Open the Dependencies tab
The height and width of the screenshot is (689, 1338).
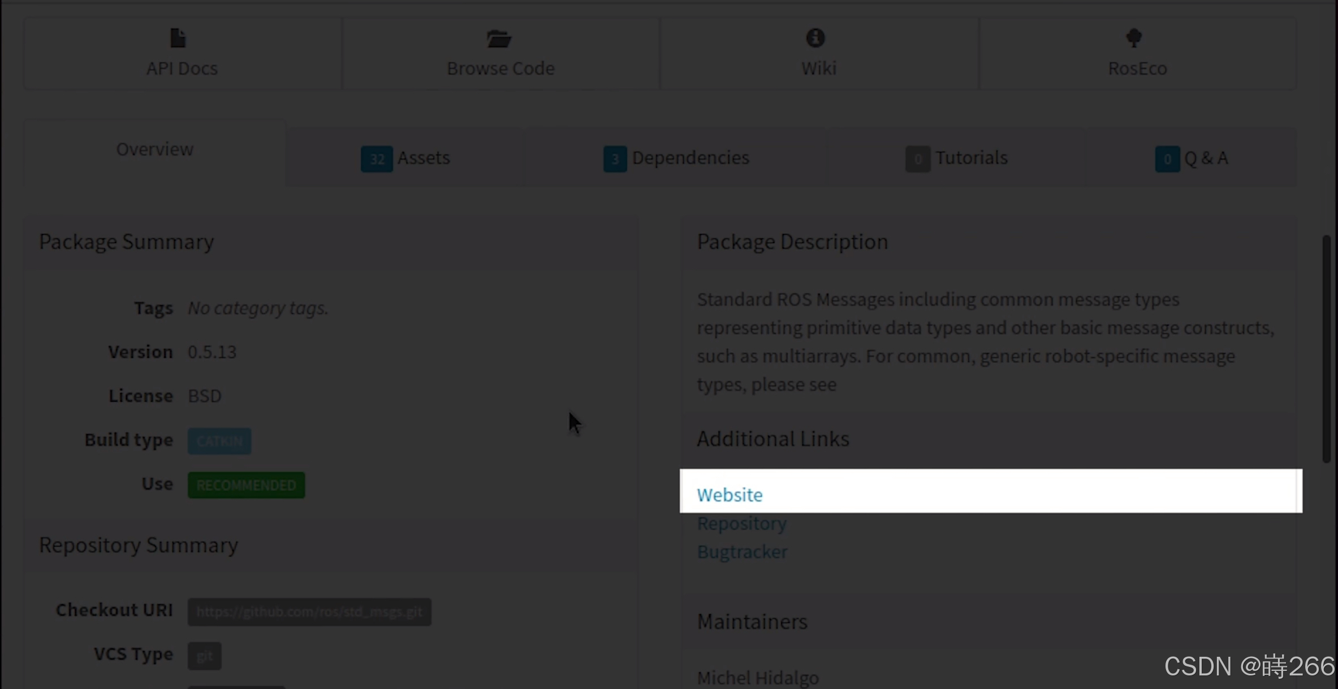click(x=690, y=158)
